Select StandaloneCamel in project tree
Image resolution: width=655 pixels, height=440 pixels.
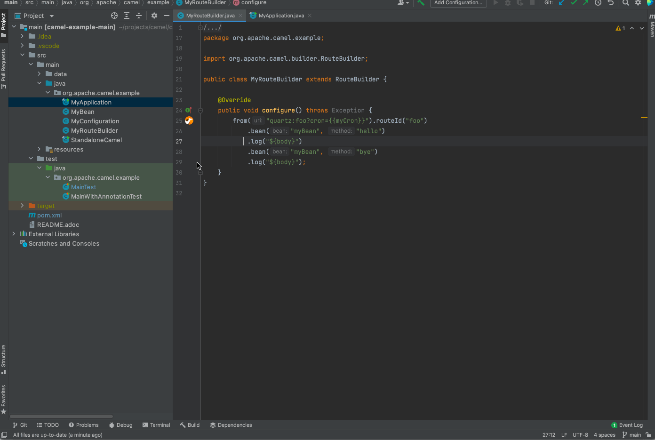coord(96,140)
